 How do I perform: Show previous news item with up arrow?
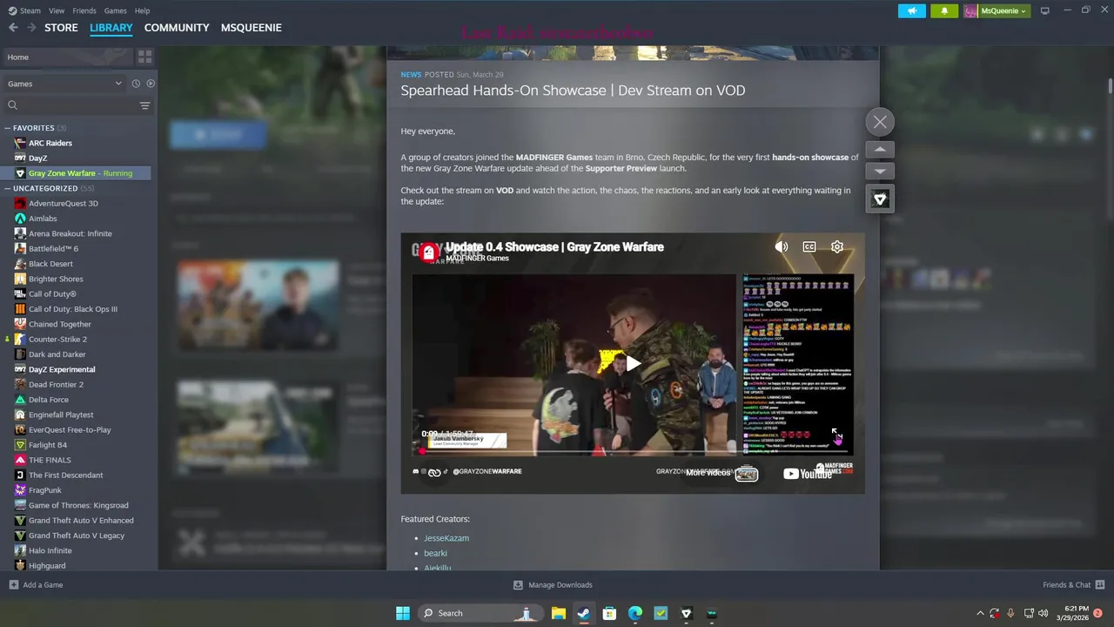880,150
